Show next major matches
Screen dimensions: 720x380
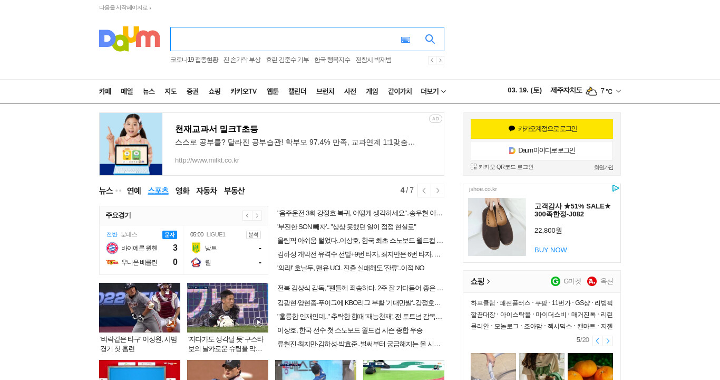pyautogui.click(x=257, y=215)
